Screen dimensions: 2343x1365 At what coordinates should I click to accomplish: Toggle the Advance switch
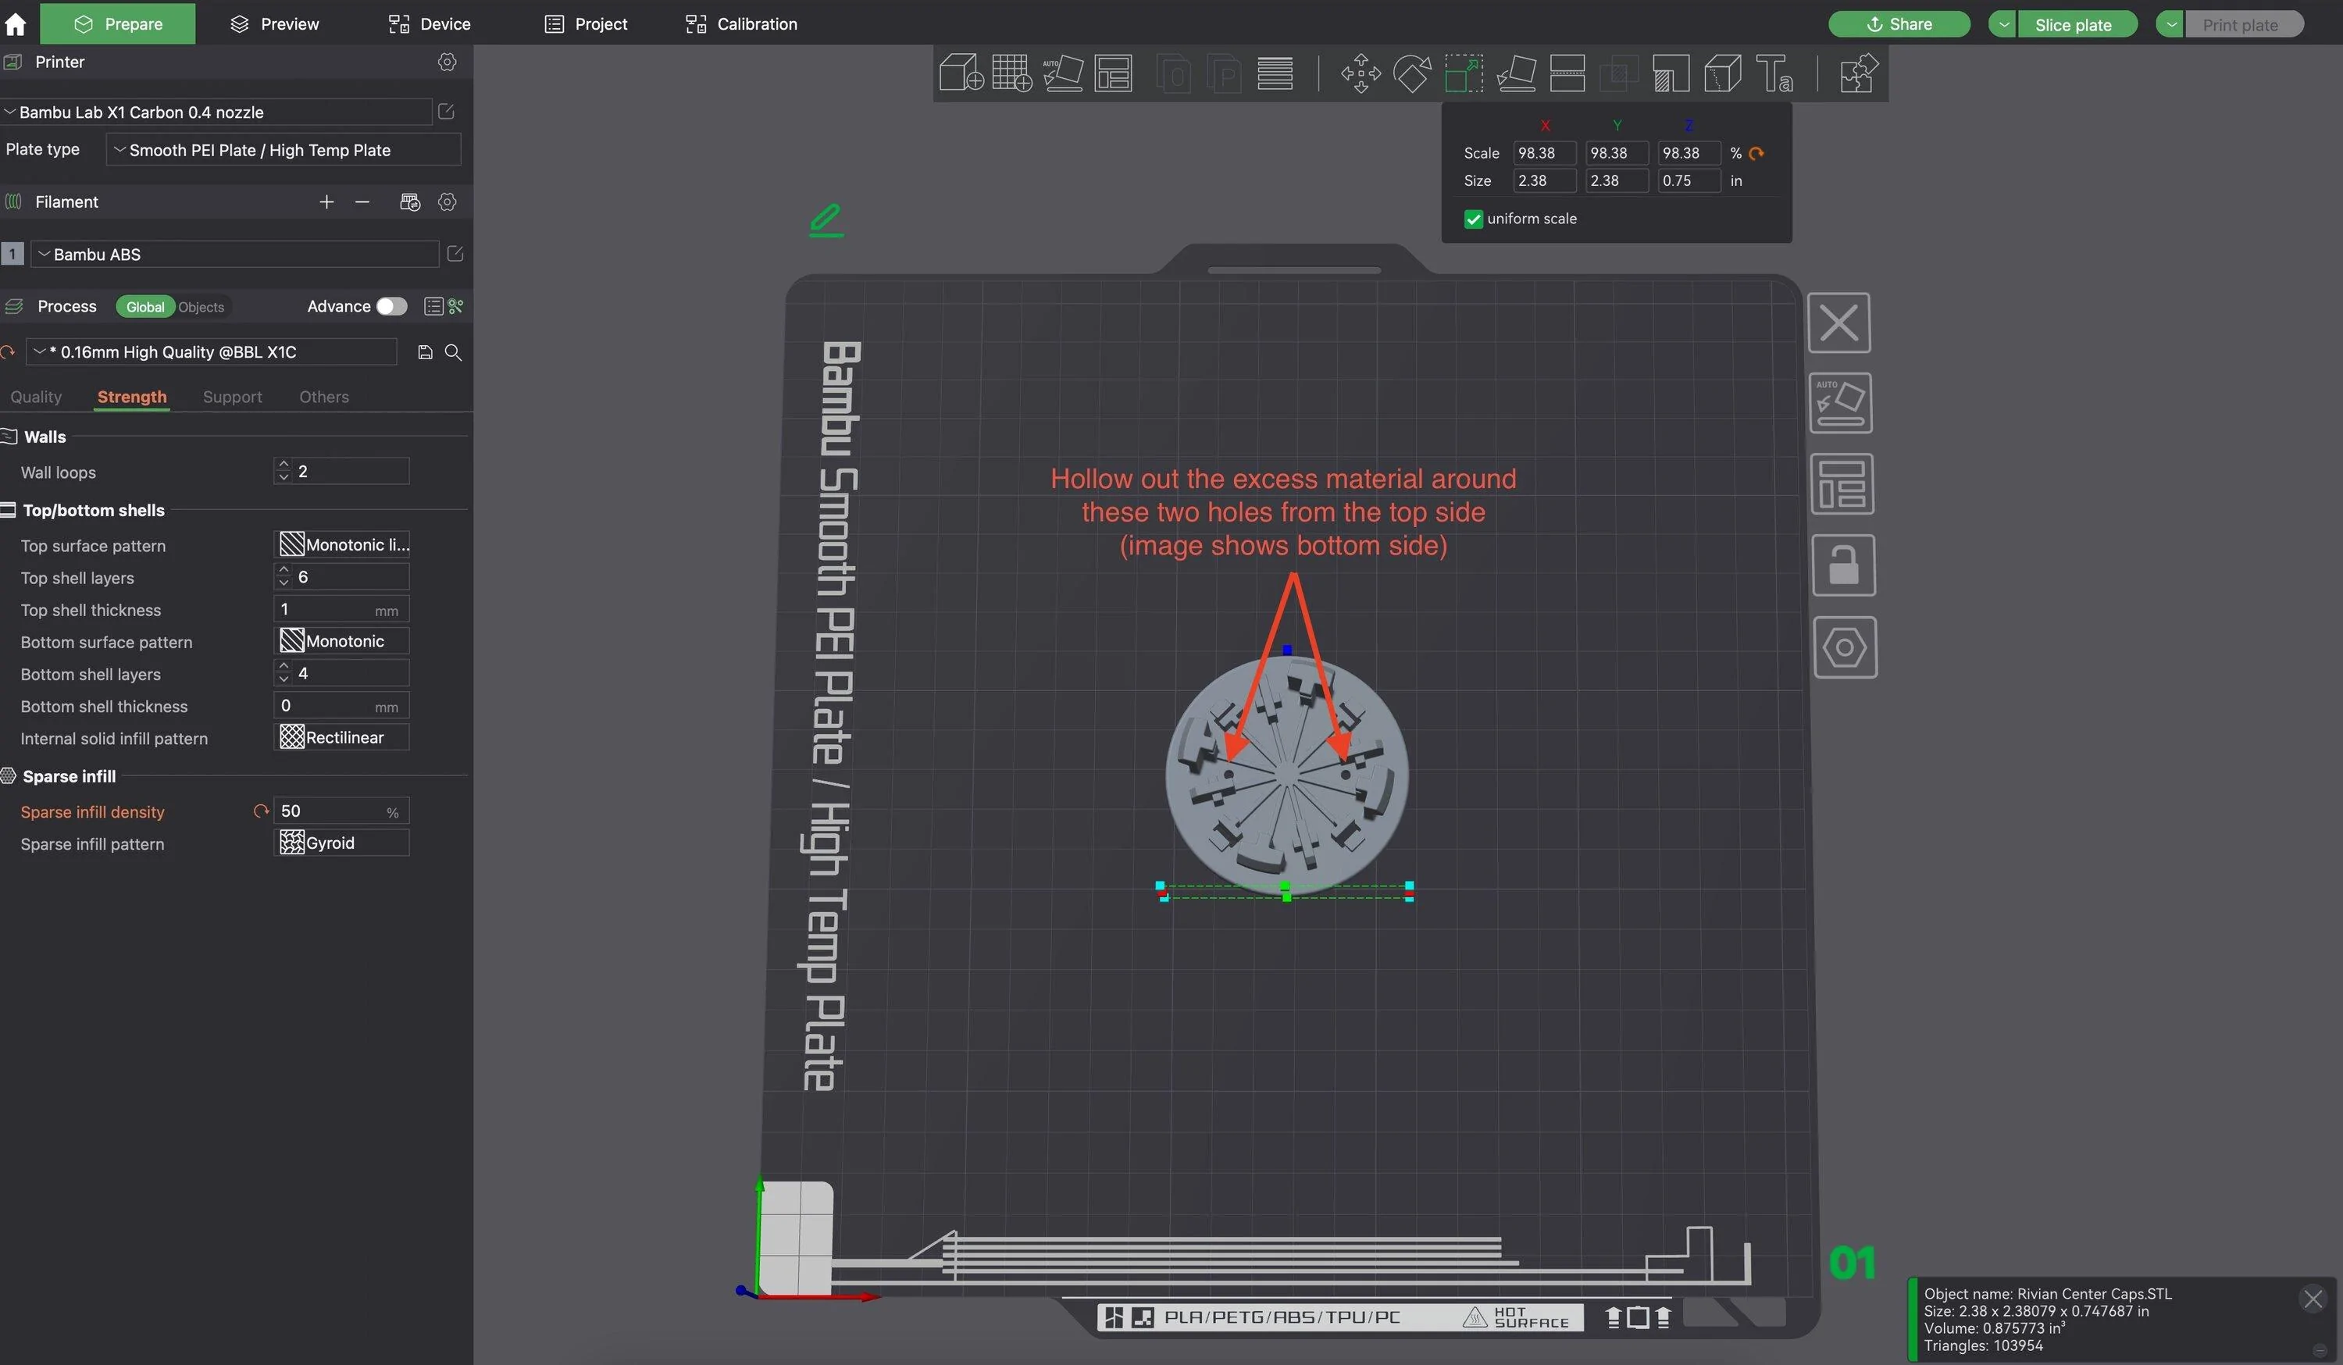[x=391, y=306]
